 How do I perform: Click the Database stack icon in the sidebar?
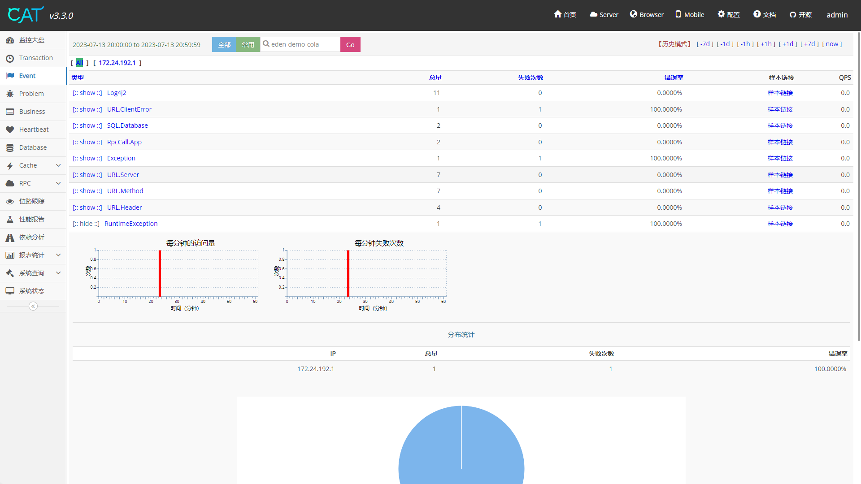point(10,147)
